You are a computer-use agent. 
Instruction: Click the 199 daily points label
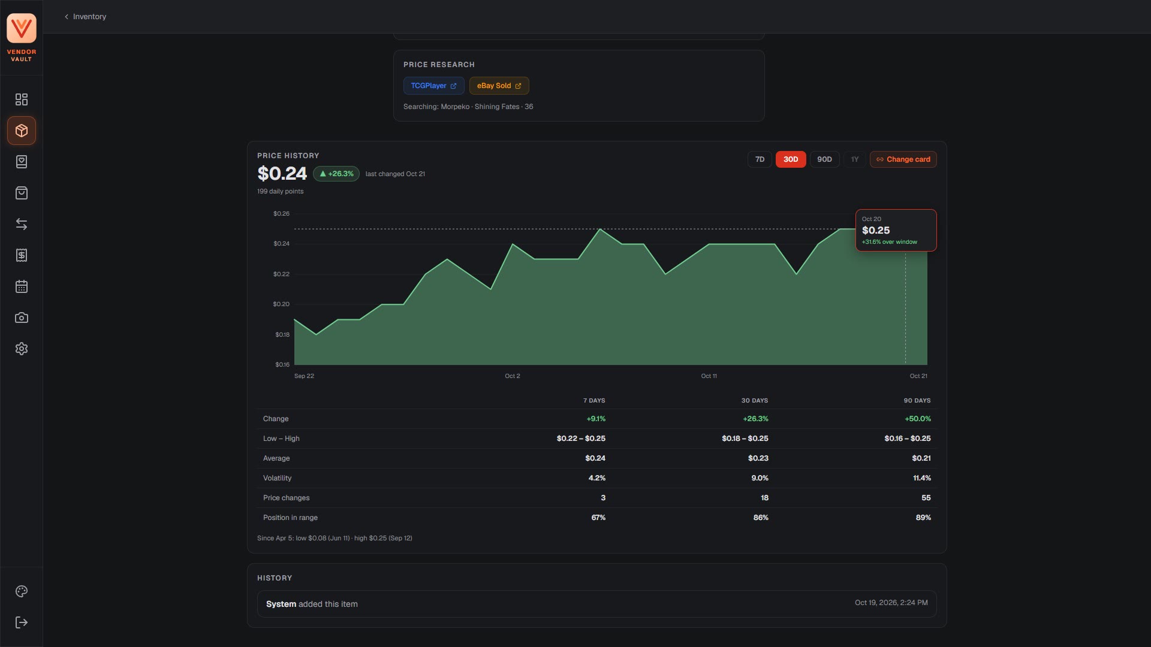(x=280, y=192)
